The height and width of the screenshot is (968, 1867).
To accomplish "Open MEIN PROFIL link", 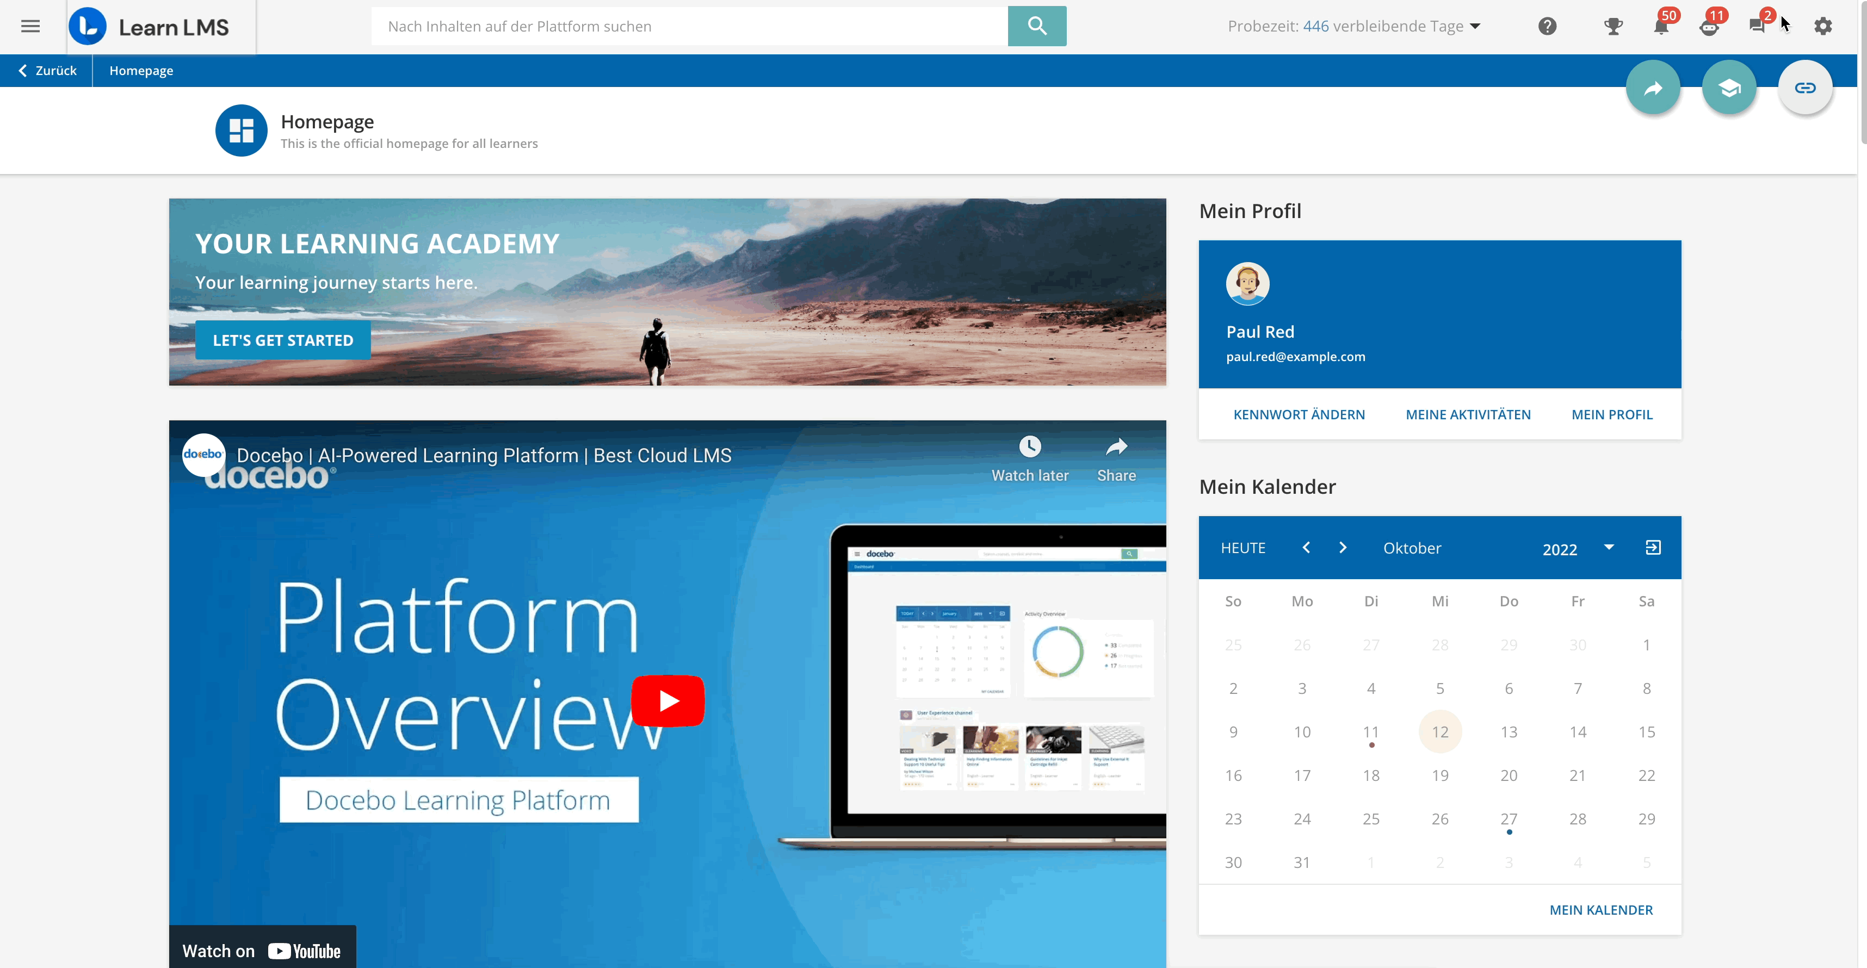I will pos(1611,414).
